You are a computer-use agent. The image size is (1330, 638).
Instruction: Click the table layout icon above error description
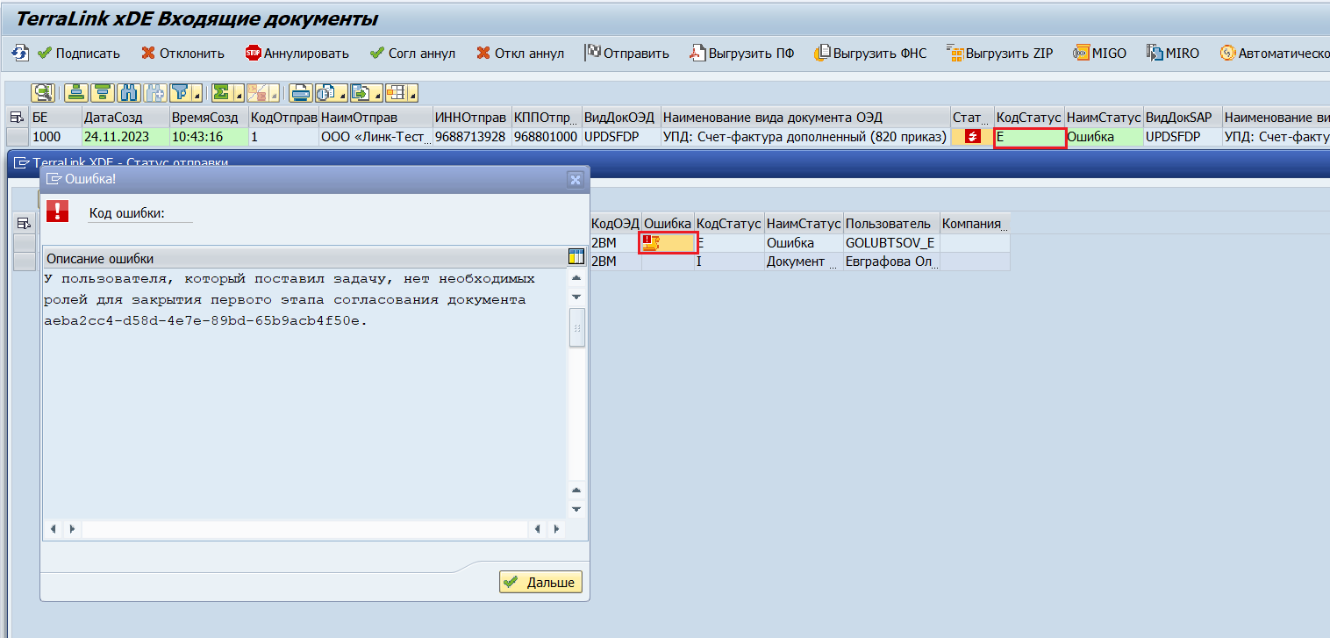(x=576, y=256)
